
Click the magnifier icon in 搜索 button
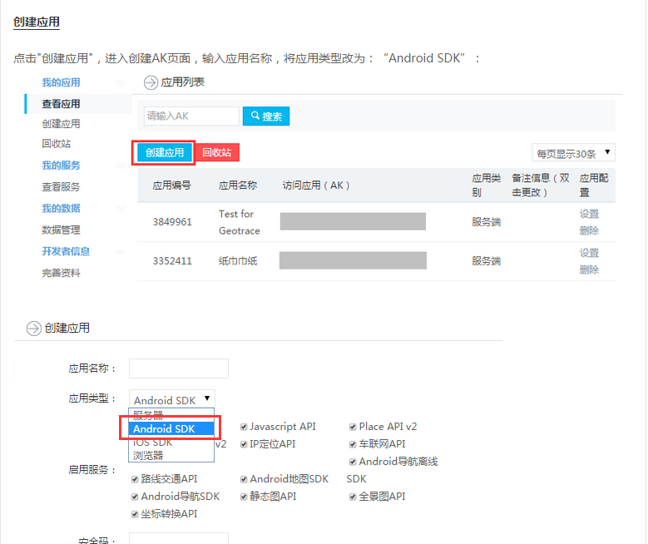tap(254, 116)
